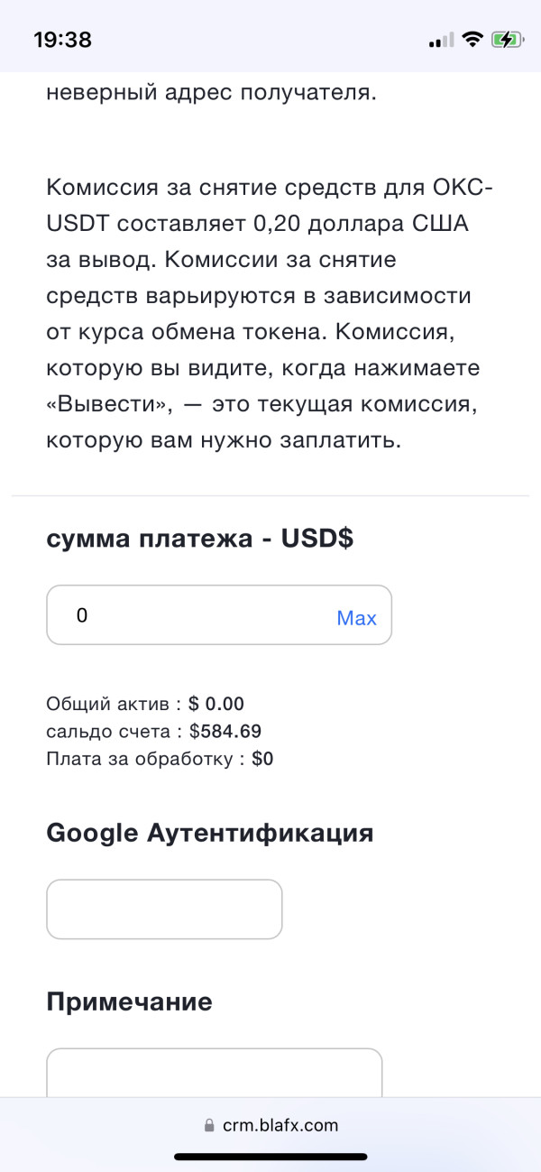Click the 'Google Аутентификация' heading
This screenshot has width=541, height=1172.
pos(209,833)
